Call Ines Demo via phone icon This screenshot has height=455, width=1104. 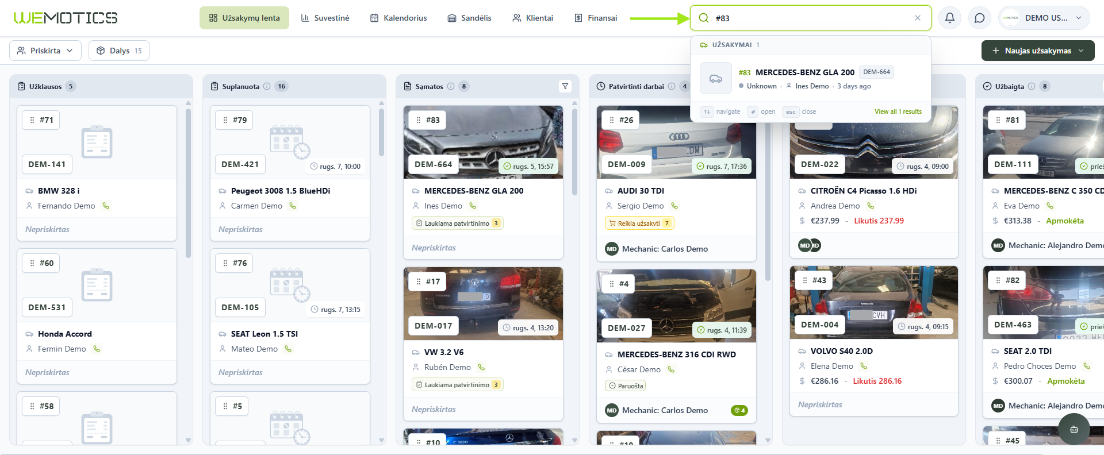pyautogui.click(x=473, y=206)
